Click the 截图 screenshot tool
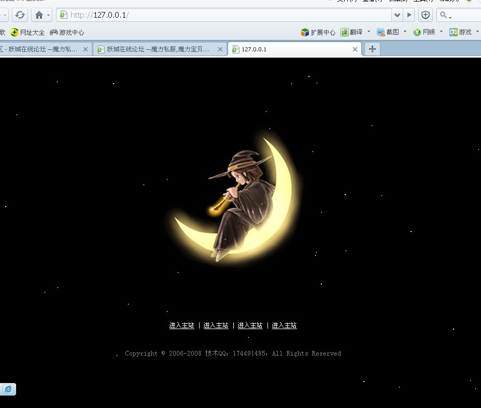481x408 pixels. [388, 32]
